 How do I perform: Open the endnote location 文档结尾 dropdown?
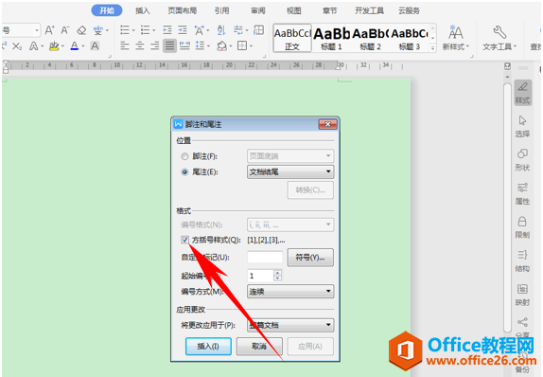tap(290, 171)
